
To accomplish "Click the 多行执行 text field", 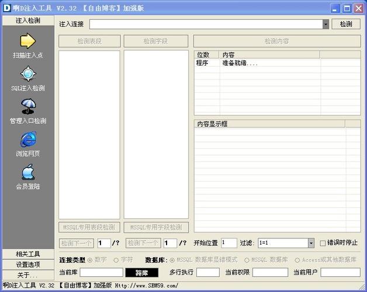I will 208,272.
